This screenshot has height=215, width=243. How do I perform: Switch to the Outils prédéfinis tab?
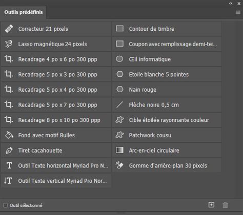click(24, 12)
